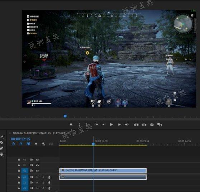This screenshot has height=192, width=200.
Task: Solo track A2
Action: point(43,183)
